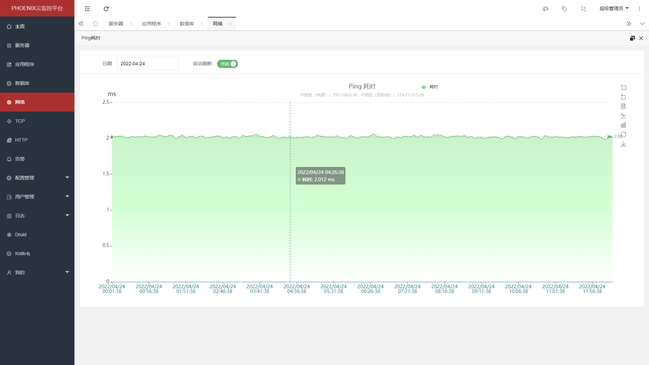Click the chart area zoom icon
Image resolution: width=649 pixels, height=365 pixels.
pyautogui.click(x=624, y=88)
